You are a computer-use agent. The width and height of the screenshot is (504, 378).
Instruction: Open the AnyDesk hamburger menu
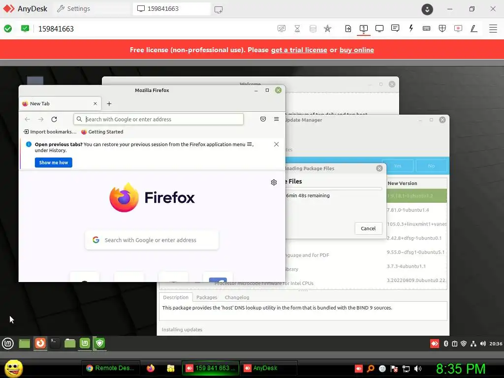tap(493, 29)
